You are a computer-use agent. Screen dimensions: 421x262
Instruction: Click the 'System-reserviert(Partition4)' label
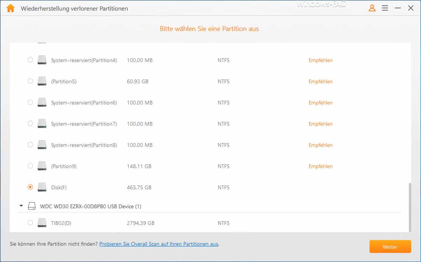tap(84, 60)
